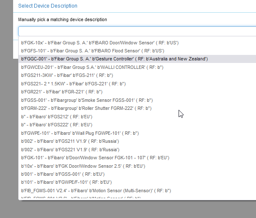Choose FGS221 V1.9 Russia entry
Screen dimensions: 256x218
[70, 150]
